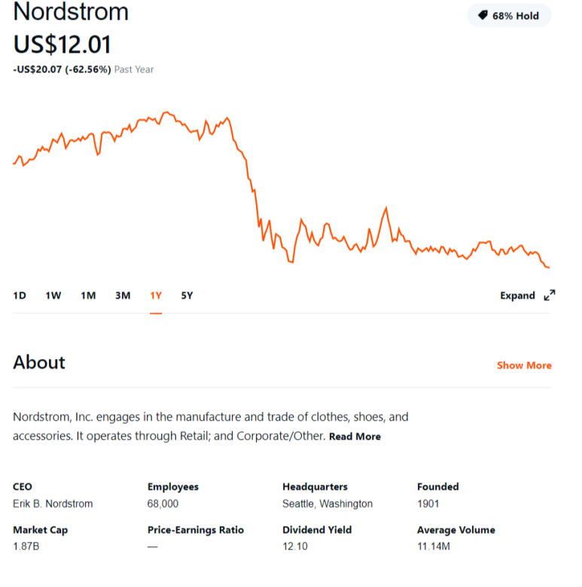Click the price tag icon

(483, 15)
